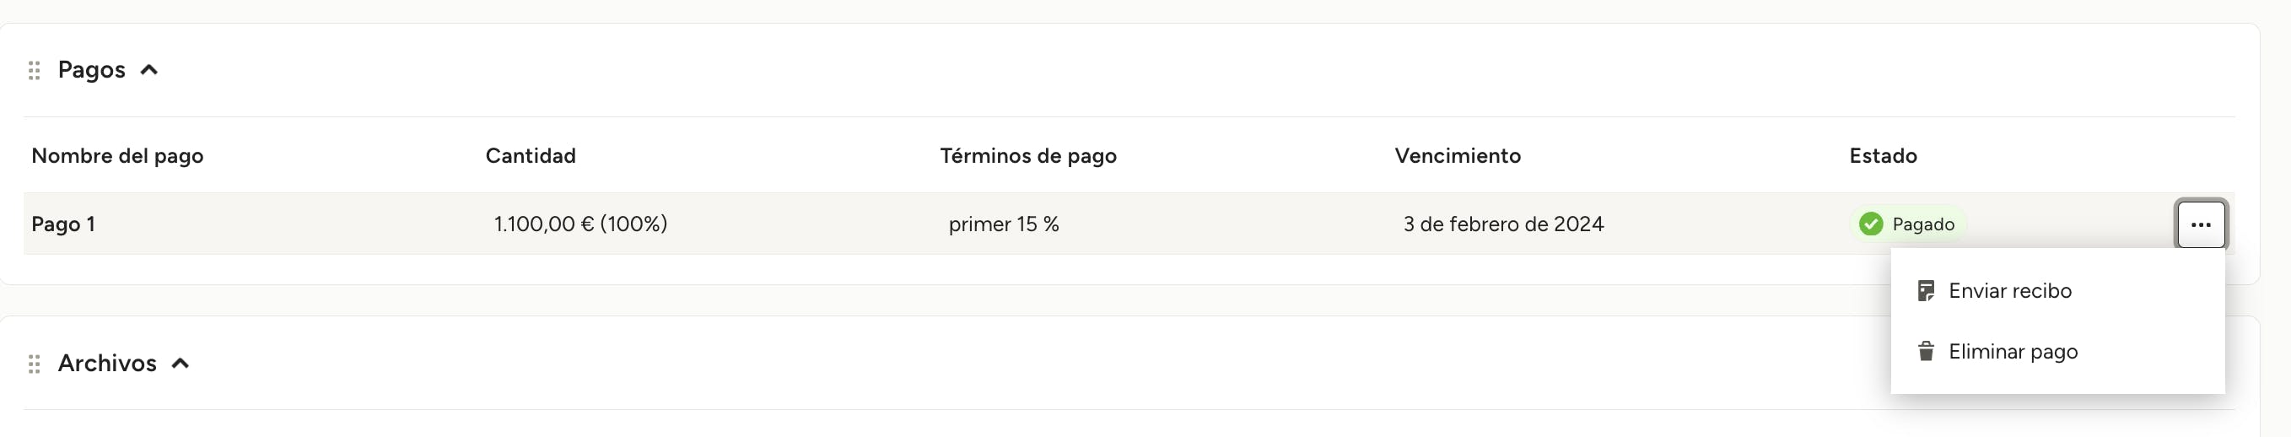2291x437 pixels.
Task: Click the receipt icon in the menu
Action: [x=1926, y=291]
